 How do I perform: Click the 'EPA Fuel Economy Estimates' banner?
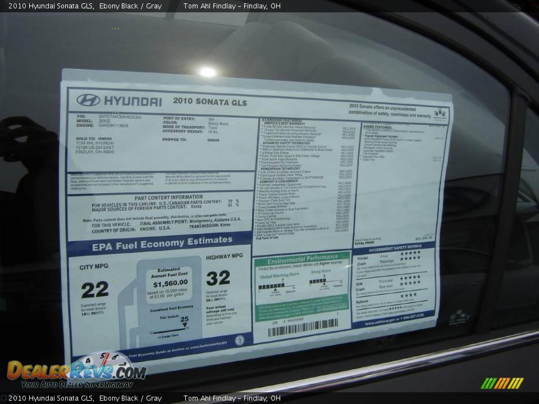point(162,243)
